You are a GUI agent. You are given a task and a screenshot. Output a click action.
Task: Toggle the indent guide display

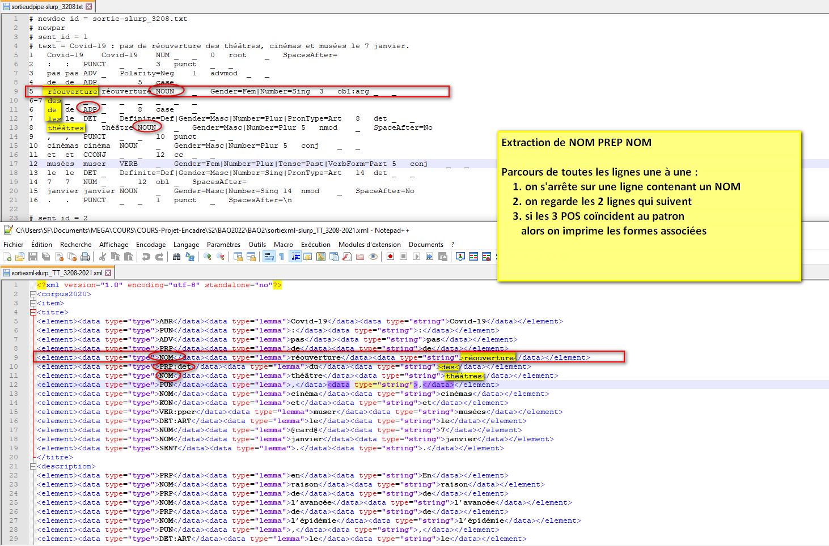coord(295,257)
